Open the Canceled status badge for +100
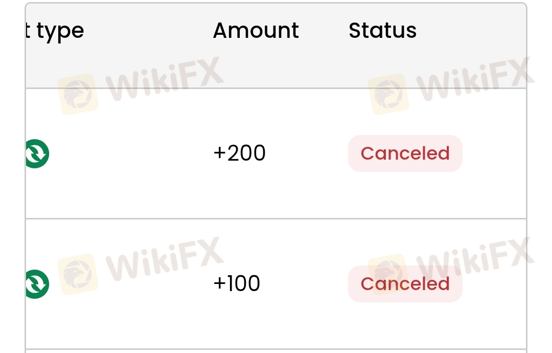This screenshot has height=353, width=552. pyautogui.click(x=405, y=283)
